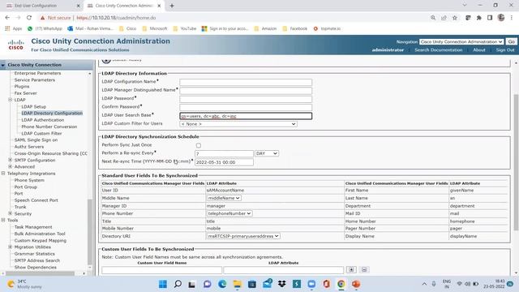Expand SMTP Configuration tree node
This screenshot has width=519, height=292.
click(x=11, y=160)
